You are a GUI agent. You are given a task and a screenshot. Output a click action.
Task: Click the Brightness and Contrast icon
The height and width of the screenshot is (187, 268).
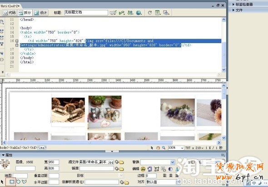tap(170, 169)
